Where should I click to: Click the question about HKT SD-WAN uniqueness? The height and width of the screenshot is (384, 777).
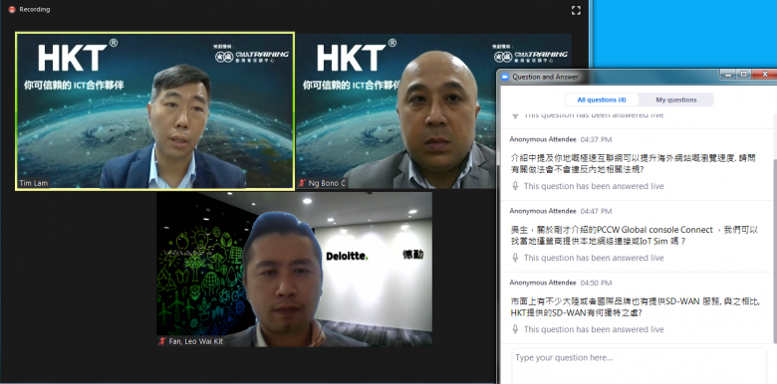[x=636, y=306]
